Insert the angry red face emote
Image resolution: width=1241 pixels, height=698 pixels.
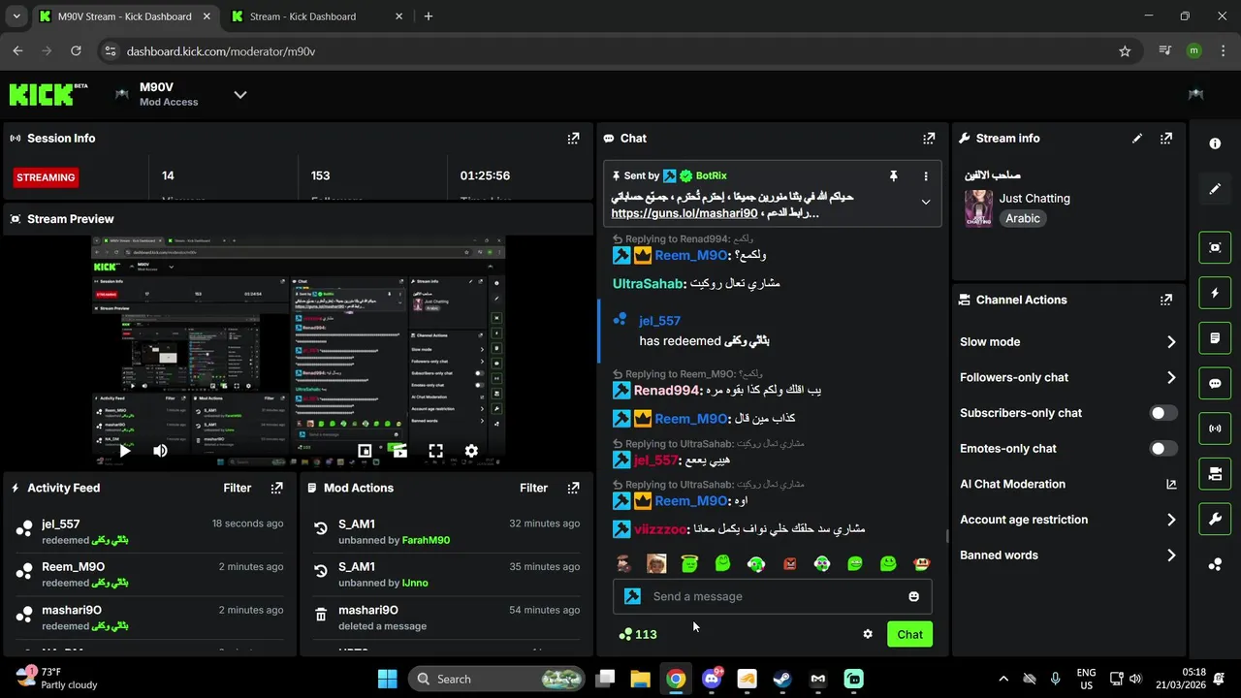point(789,563)
